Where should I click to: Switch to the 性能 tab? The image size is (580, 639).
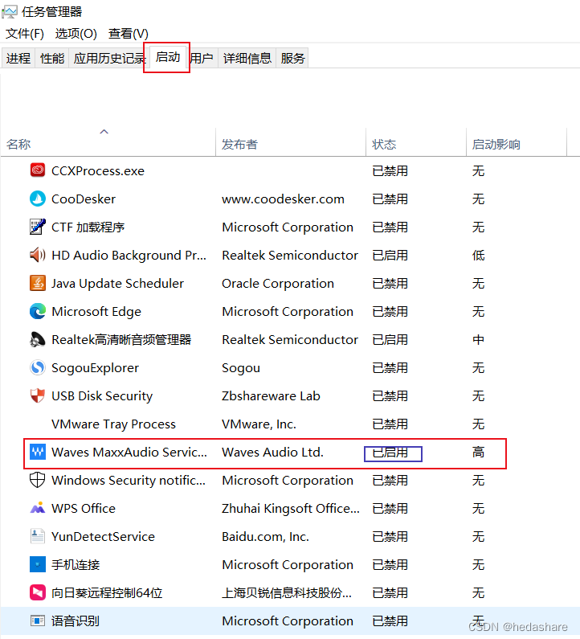click(52, 59)
